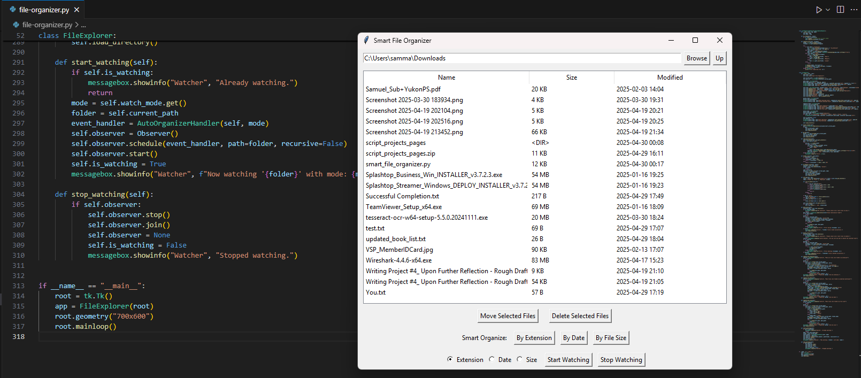
Task: Click Stop Watching button
Action: [x=621, y=360]
